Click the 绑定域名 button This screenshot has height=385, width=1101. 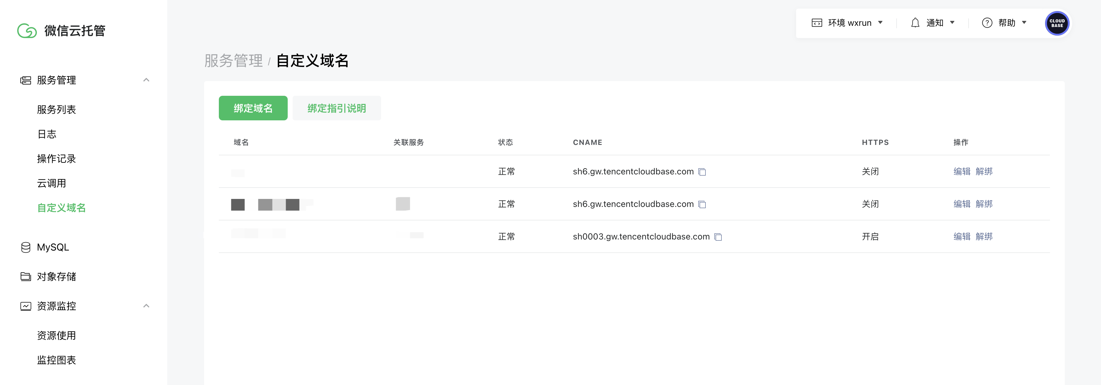(x=253, y=108)
